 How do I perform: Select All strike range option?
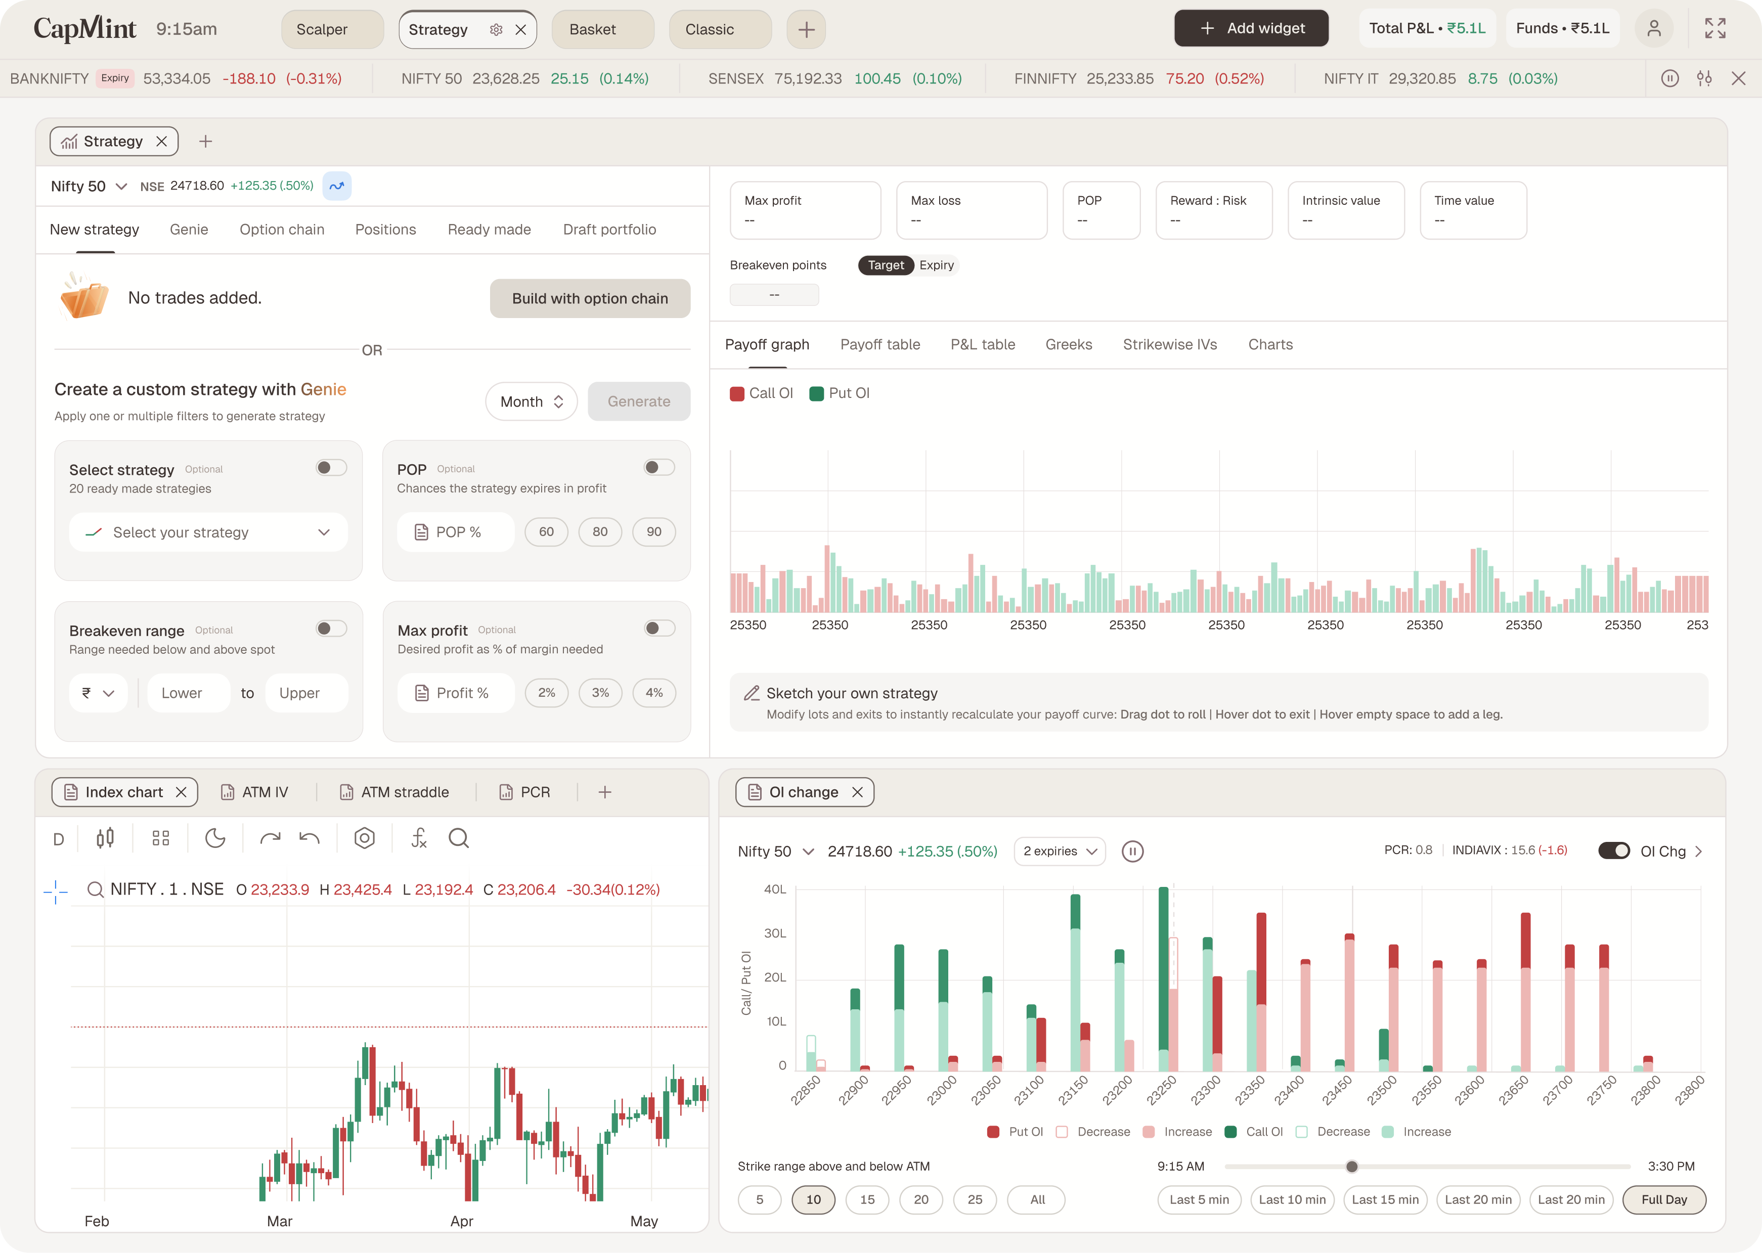click(x=1037, y=1200)
